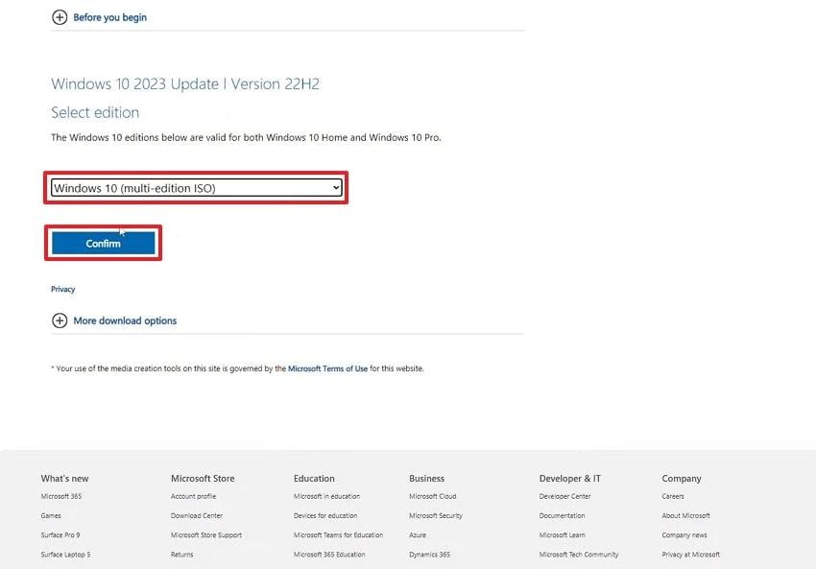Open the Microsoft Cloud link
This screenshot has width=816, height=569.
tap(432, 496)
